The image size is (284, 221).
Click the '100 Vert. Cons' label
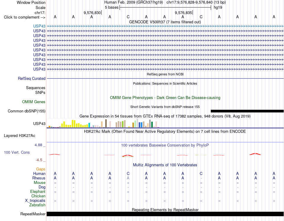click(17, 152)
